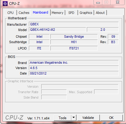The height and width of the screenshot is (124, 126).
Task: Click the Chipset vendor field Intel
Action: coord(39,37)
